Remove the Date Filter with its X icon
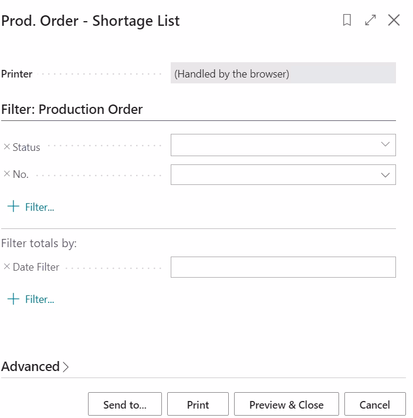 pyautogui.click(x=7, y=267)
